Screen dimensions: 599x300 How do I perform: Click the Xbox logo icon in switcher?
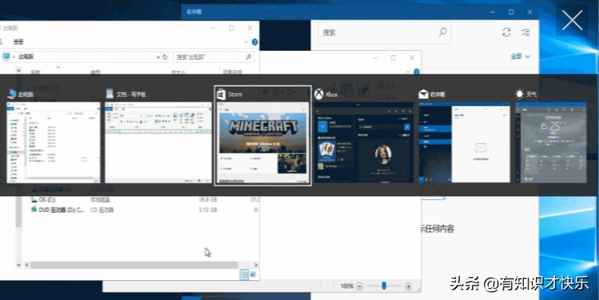[319, 94]
